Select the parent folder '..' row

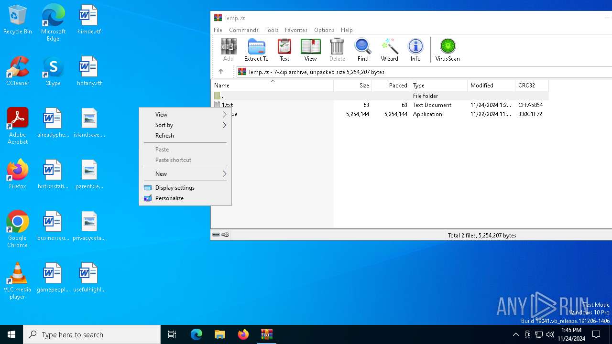pyautogui.click(x=380, y=96)
